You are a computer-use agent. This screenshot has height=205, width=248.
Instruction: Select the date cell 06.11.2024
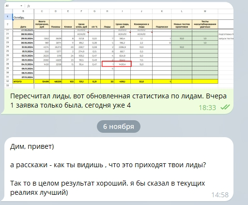23,73
